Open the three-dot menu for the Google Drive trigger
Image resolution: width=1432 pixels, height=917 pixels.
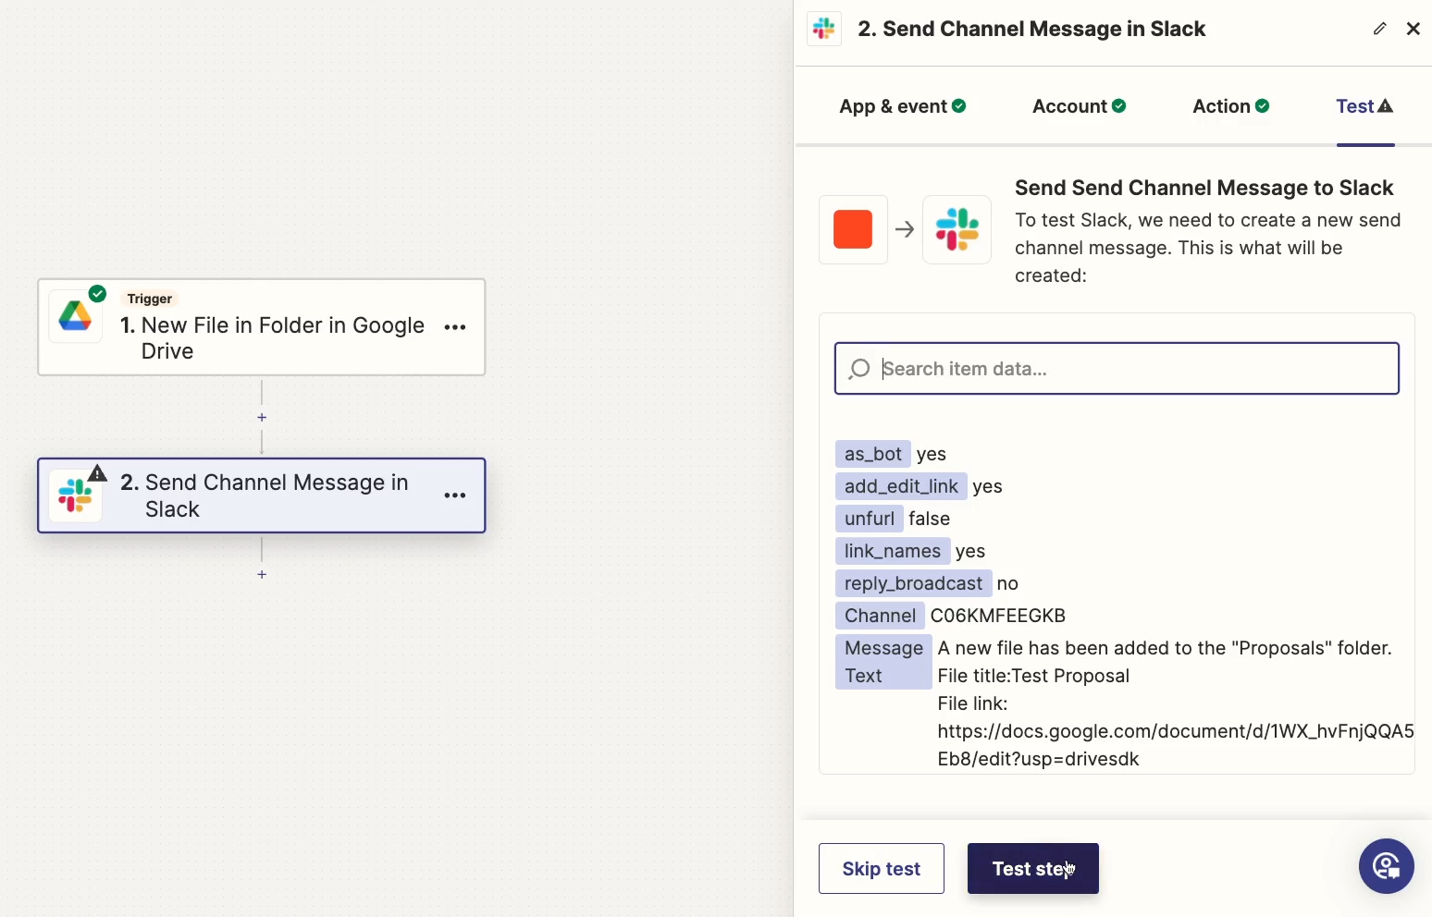[x=455, y=327]
